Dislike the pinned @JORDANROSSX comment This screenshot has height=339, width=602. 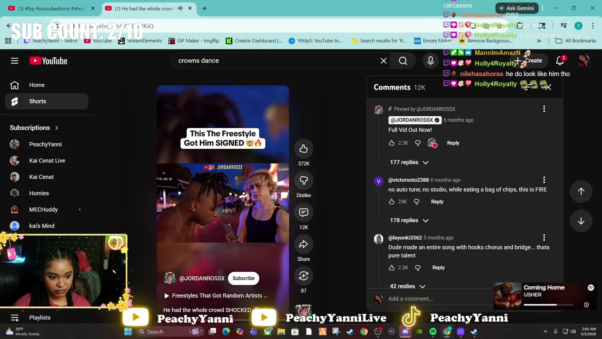[x=418, y=143]
